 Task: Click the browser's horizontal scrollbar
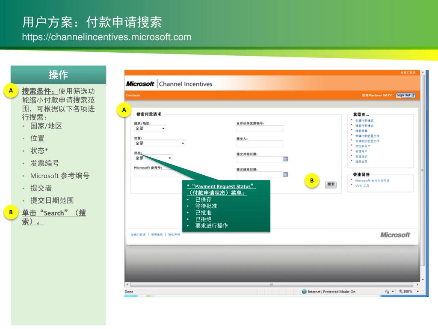[x=271, y=284]
